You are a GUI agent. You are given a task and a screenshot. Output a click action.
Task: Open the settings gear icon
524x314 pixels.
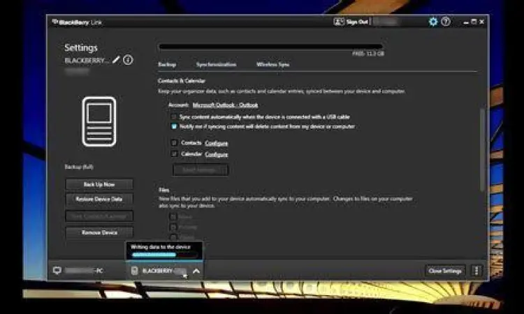pos(433,22)
